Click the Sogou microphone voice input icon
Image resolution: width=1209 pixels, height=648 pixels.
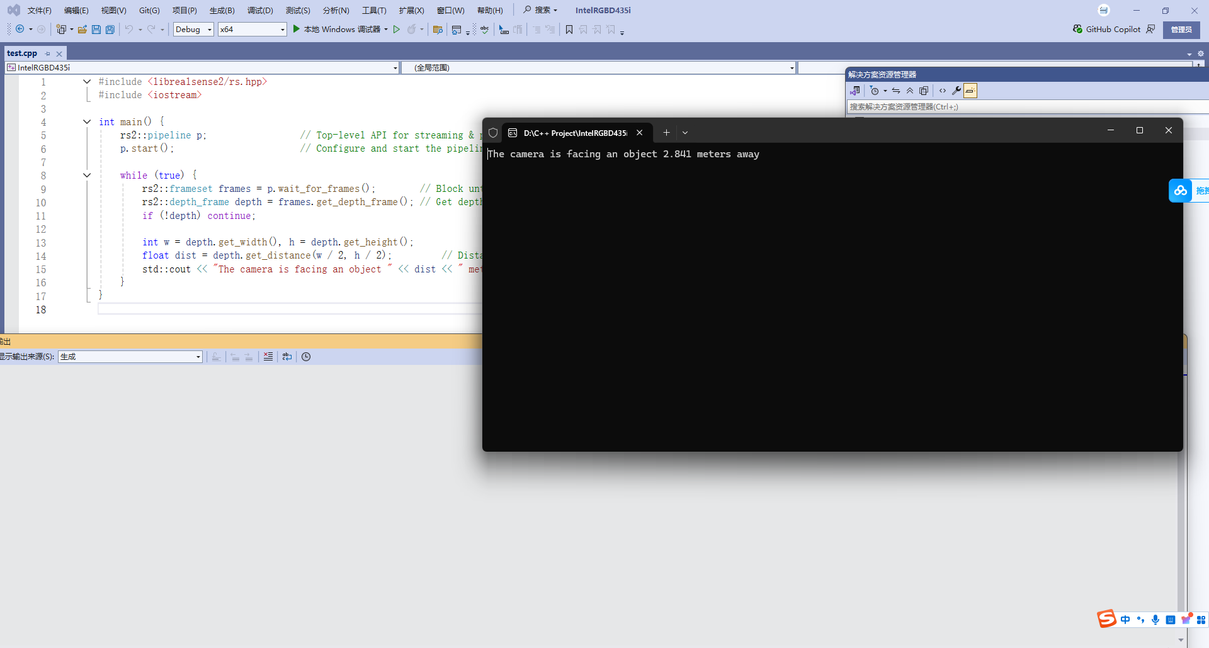1155,620
